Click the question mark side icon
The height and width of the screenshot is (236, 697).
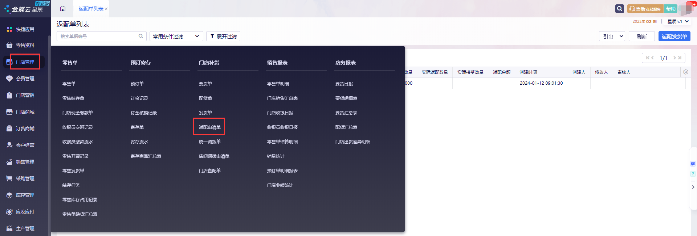point(693,174)
